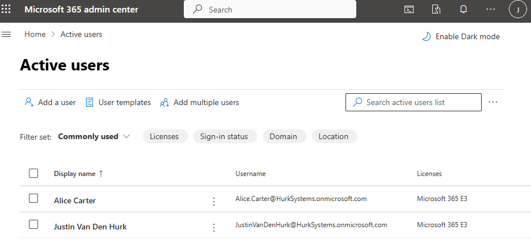Screen dimensions: 531x251
Task: Open the Location filter
Action: [x=334, y=136]
